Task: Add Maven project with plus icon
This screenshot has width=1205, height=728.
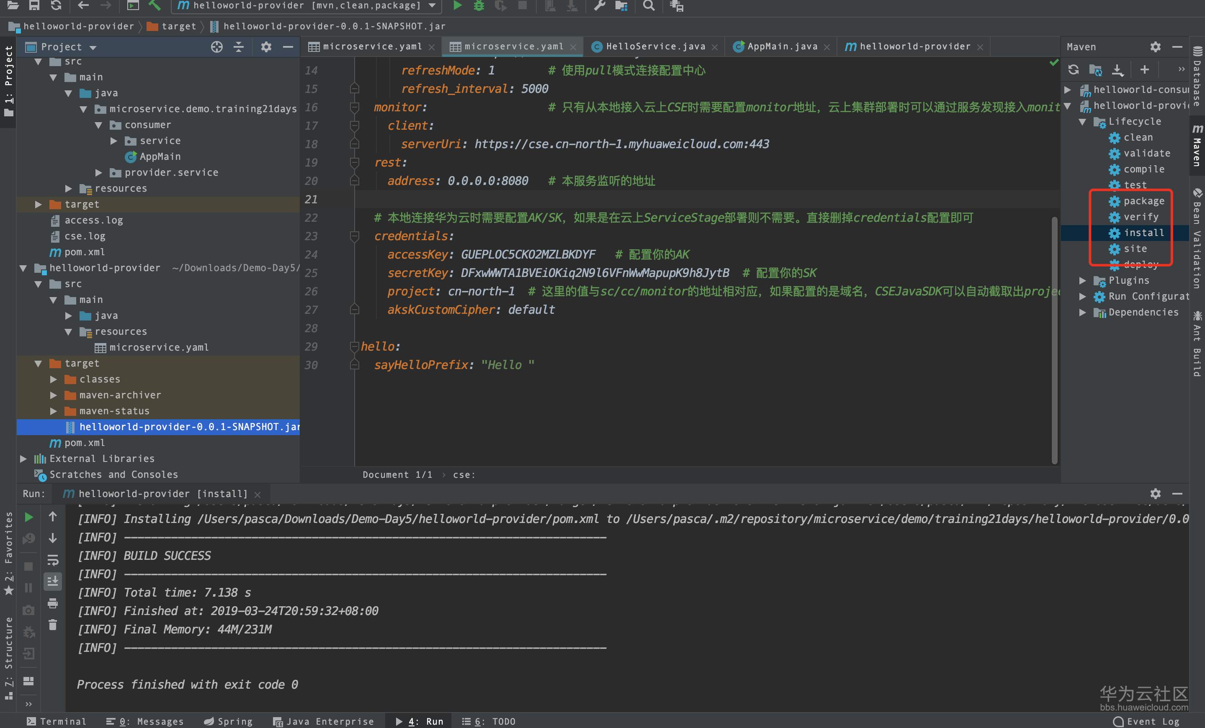Action: (x=1144, y=69)
